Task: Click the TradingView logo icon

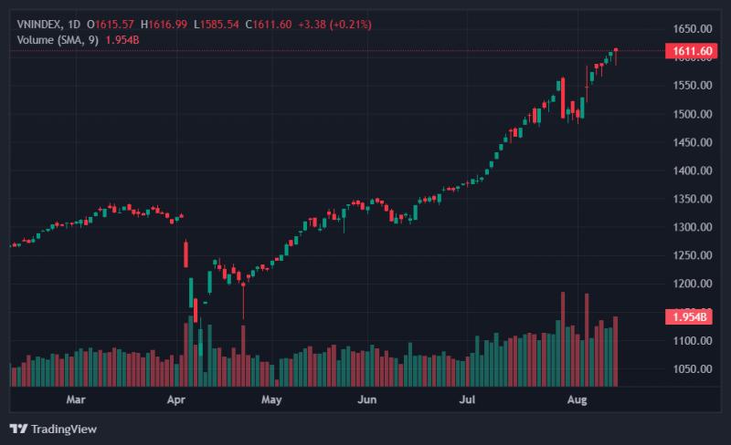Action: 18,429
